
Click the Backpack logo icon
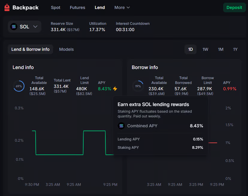pyautogui.click(x=7, y=7)
